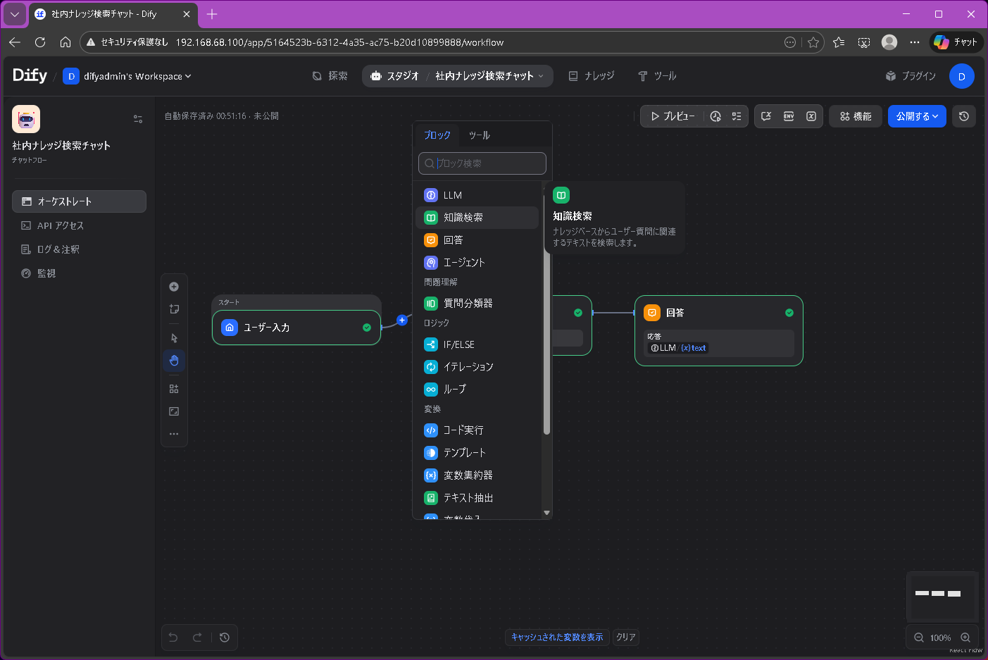Choose the 回答 block in list
Screen dimensions: 988x660
(x=477, y=240)
